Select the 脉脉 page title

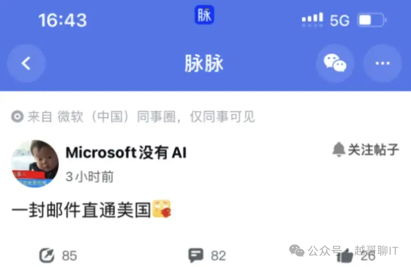204,63
